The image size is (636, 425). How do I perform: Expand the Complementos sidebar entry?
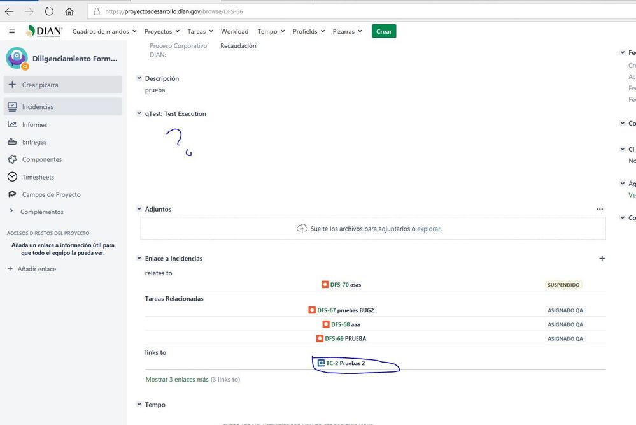tap(10, 212)
